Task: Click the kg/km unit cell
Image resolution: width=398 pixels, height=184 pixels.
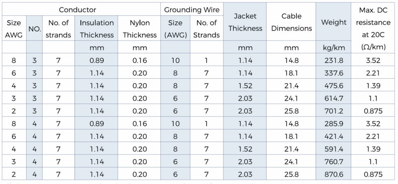Action: (x=333, y=47)
